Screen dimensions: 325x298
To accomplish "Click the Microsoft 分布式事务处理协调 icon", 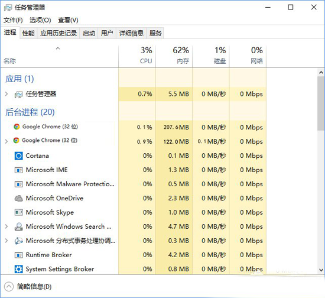I will [19, 241].
